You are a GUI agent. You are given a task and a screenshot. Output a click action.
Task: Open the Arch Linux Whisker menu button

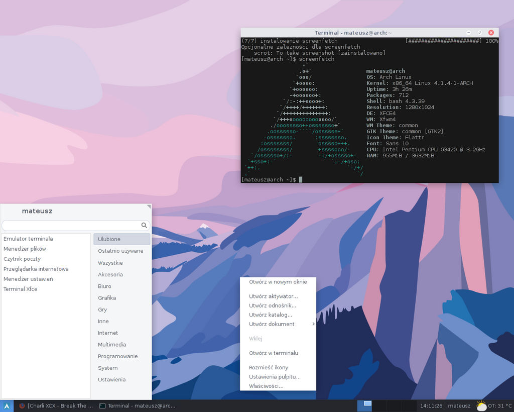click(x=7, y=406)
